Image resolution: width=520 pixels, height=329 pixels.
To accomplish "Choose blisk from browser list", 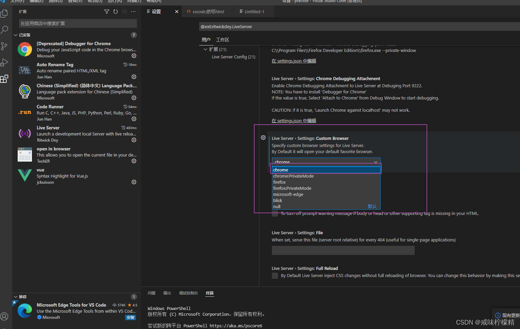I will point(326,200).
